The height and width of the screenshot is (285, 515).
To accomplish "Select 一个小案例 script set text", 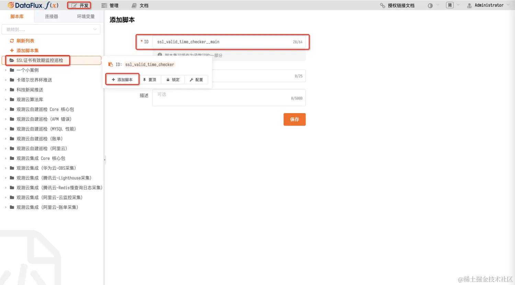I will [27, 70].
